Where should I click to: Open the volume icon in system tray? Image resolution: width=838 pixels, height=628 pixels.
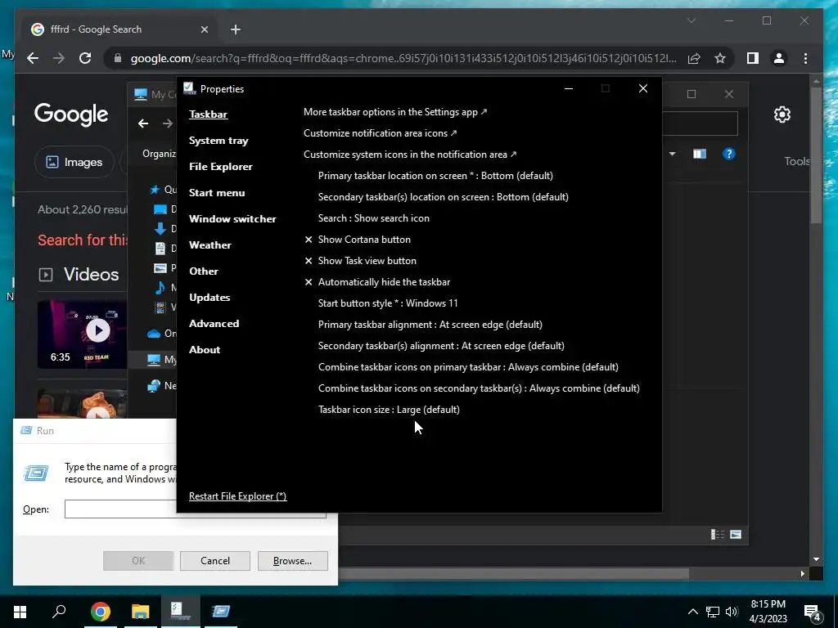[x=732, y=612]
